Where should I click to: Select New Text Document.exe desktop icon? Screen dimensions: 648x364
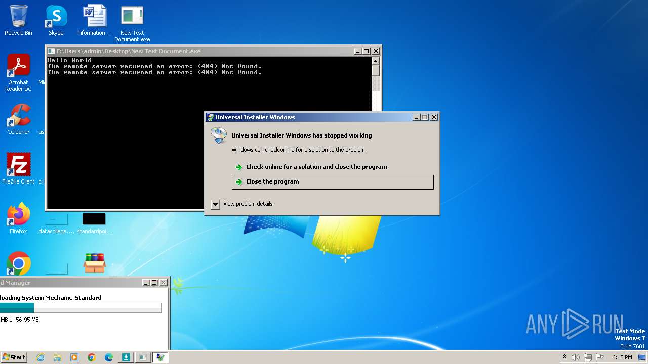[132, 23]
